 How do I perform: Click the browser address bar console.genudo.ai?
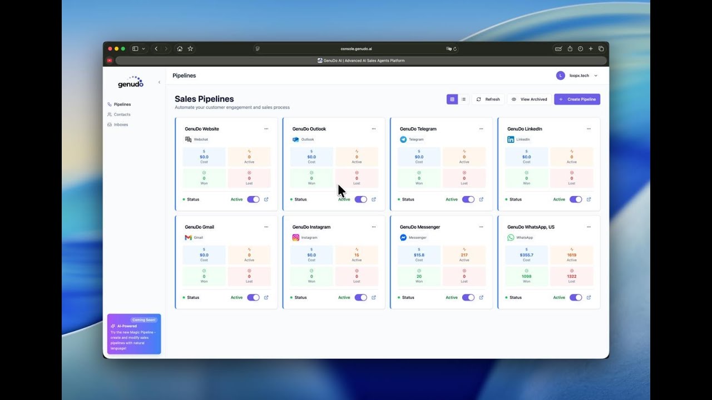[356, 49]
